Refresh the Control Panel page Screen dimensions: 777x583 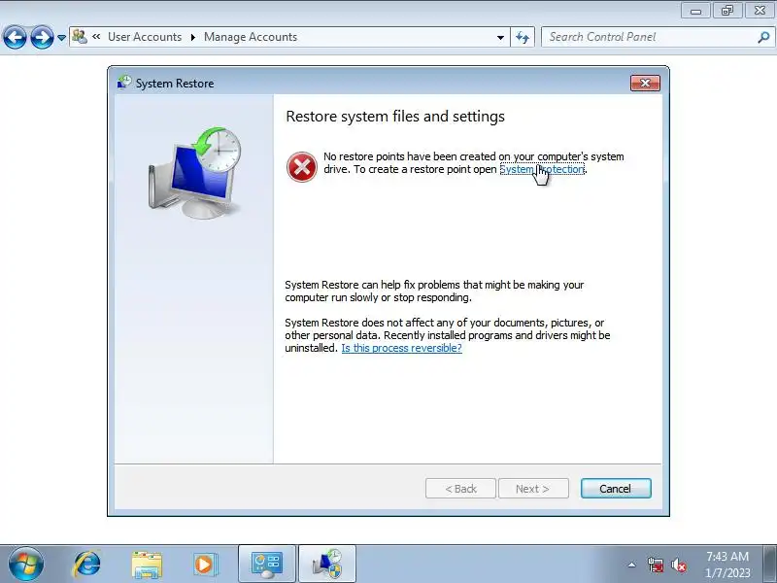pyautogui.click(x=523, y=37)
